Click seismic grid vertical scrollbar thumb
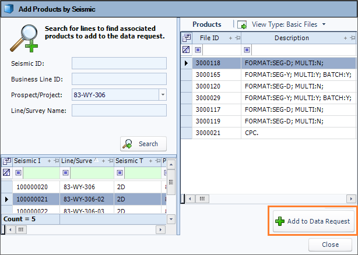This screenshot has width=358, height=255. pyautogui.click(x=171, y=182)
